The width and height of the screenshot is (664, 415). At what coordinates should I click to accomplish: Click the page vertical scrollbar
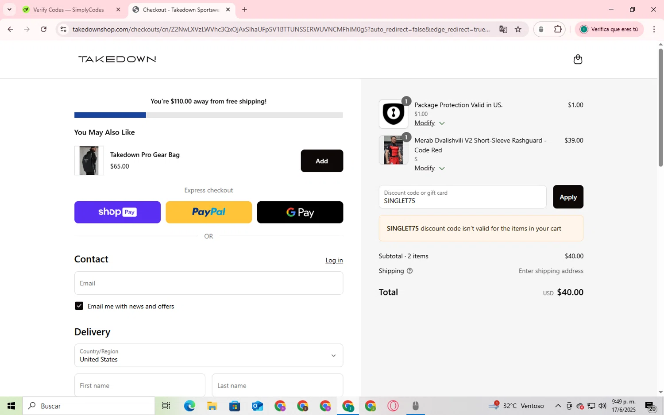(x=660, y=107)
